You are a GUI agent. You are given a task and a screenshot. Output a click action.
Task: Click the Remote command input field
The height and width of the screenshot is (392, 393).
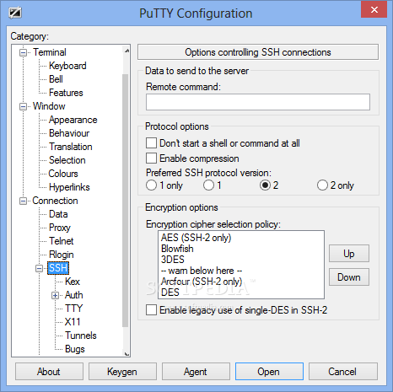click(258, 102)
